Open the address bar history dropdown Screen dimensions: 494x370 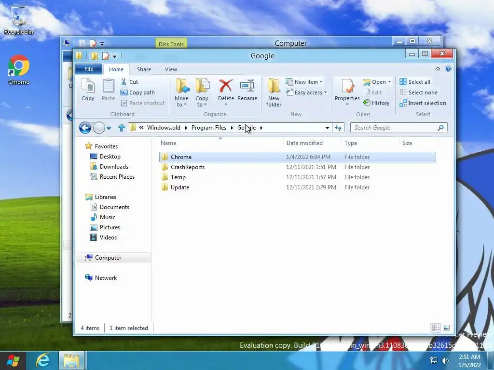[327, 128]
